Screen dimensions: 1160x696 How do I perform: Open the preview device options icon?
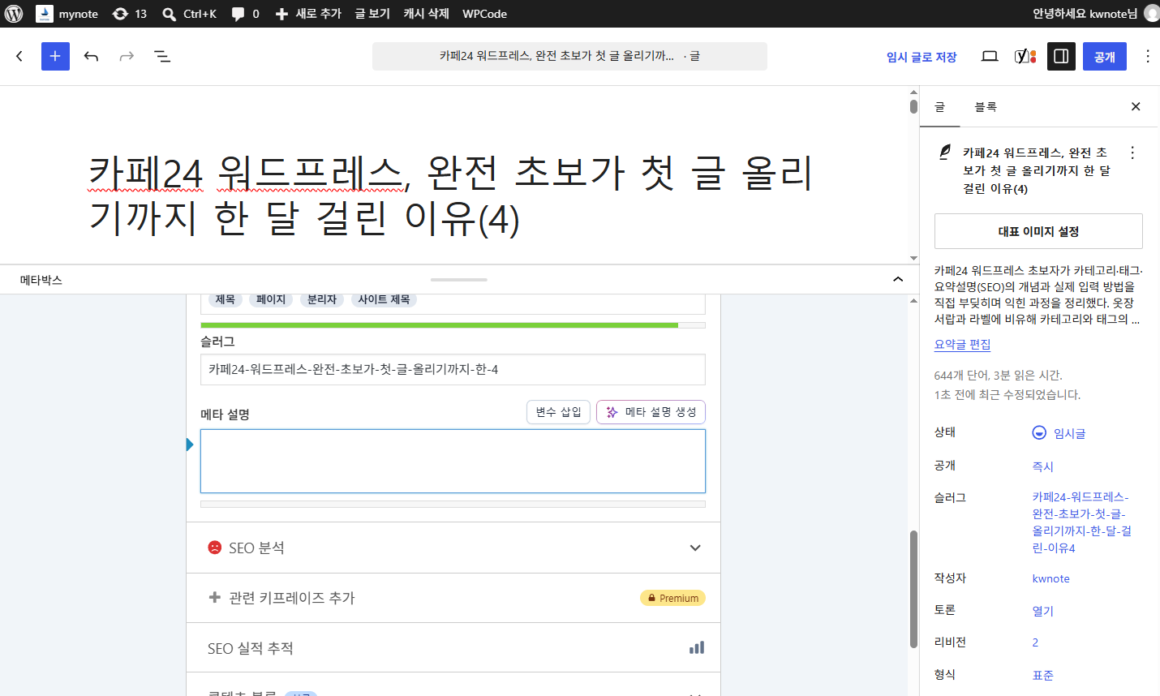(990, 56)
